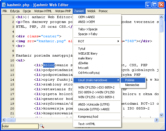The image size is (166, 131).
Task: Click the vertical scrollbar thumb
Action: click(x=161, y=26)
